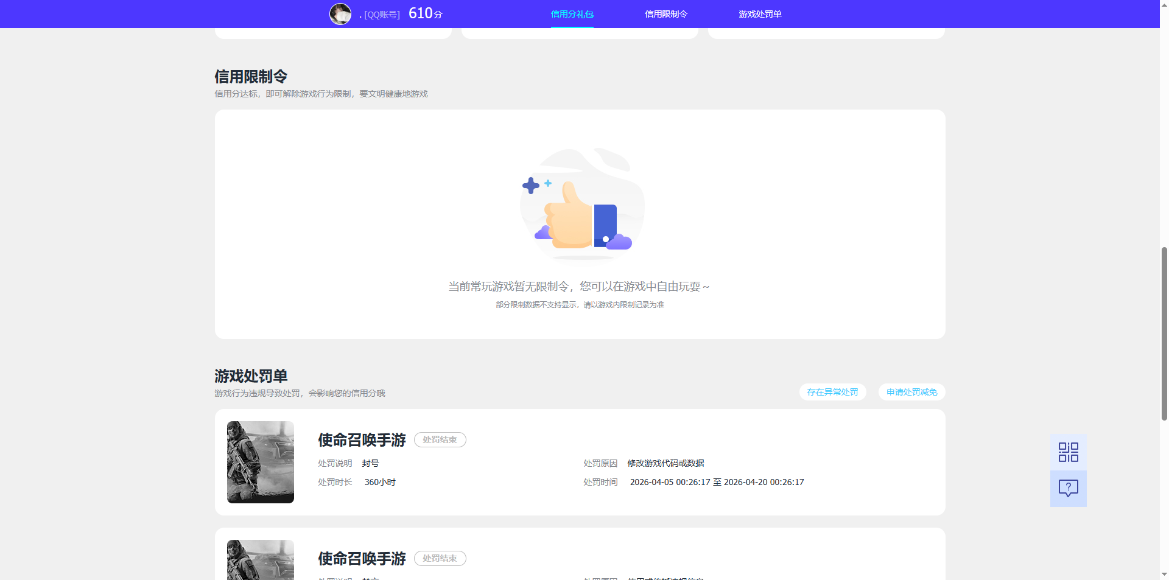This screenshot has width=1169, height=580.
Task: Open game thumbnail of the second penalty card
Action: [261, 560]
